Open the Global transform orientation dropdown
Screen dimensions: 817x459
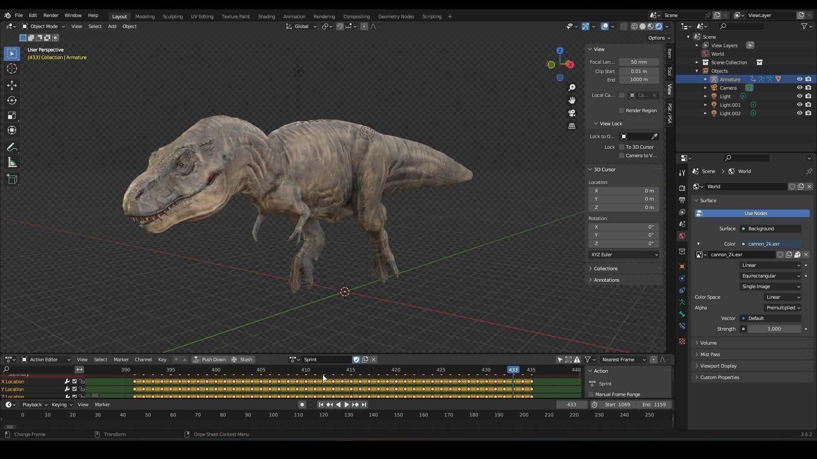[301, 26]
